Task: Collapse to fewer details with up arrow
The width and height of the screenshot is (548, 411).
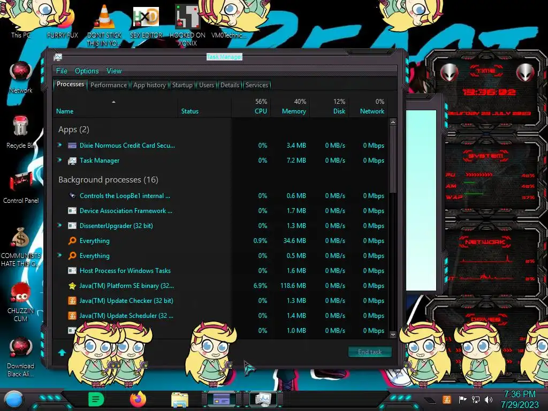Action: pyautogui.click(x=62, y=352)
